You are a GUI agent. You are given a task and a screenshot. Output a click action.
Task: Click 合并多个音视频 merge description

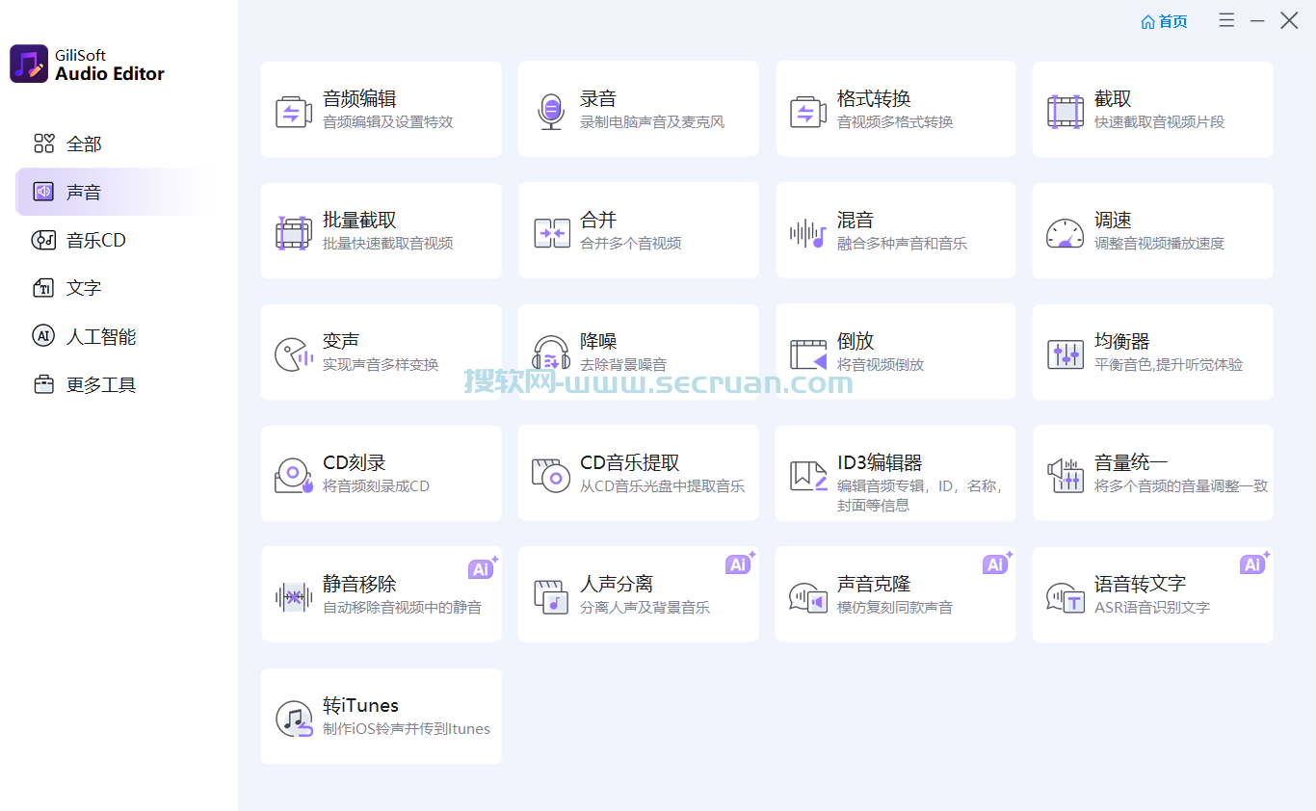pos(630,244)
